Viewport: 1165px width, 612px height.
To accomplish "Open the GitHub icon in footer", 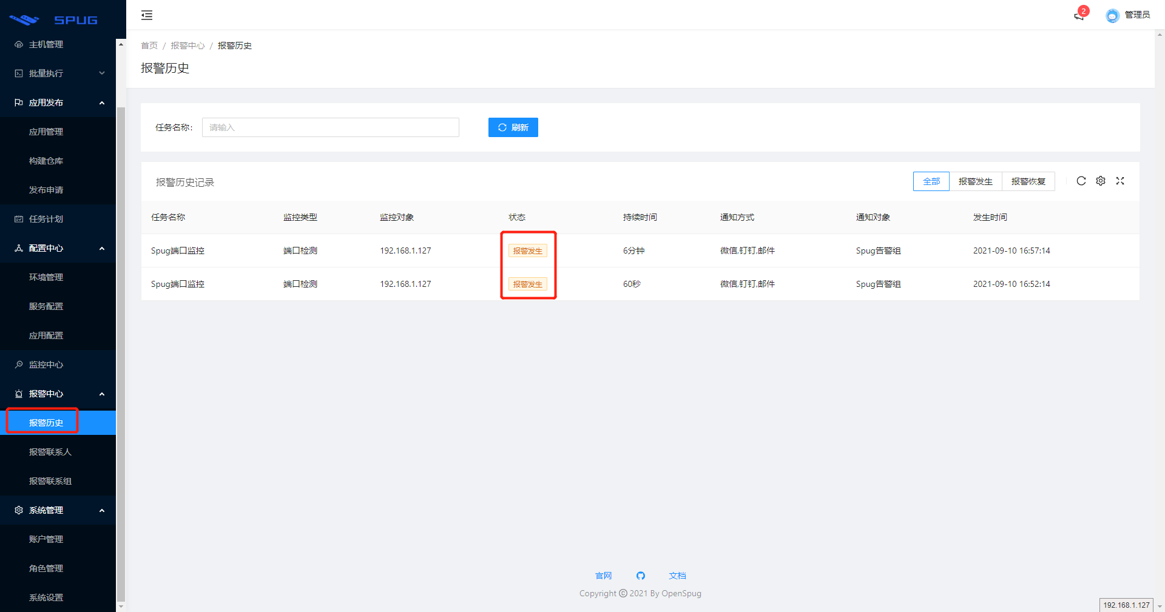I will pos(641,576).
